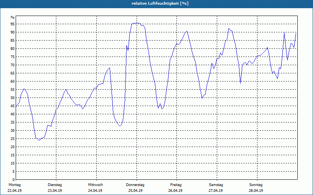Click the '30' y-axis label
Image resolution: width=313 pixels, height=195 pixels.
13,131
